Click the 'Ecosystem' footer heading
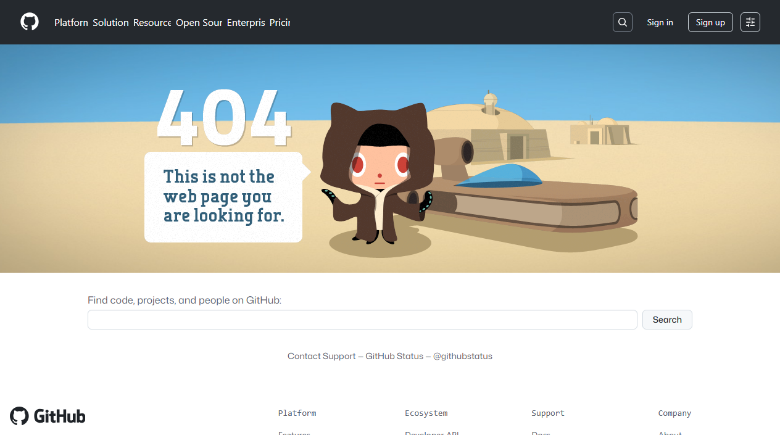Viewport: 780px width, 435px height. click(x=426, y=413)
